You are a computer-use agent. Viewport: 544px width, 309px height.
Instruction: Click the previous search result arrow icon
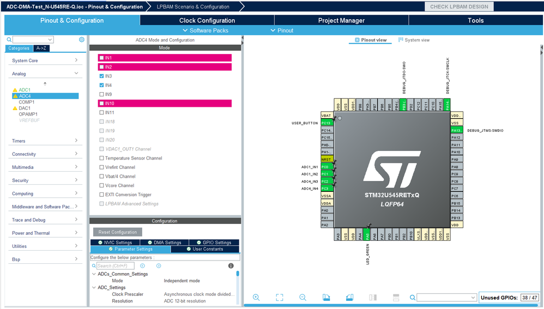143,265
